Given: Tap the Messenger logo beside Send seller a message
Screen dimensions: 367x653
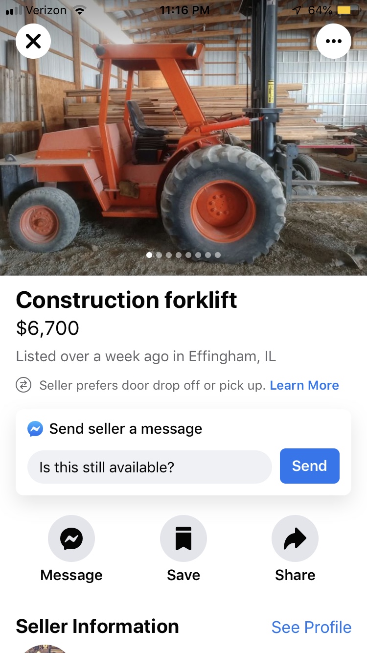Looking at the screenshot, I should (x=35, y=429).
